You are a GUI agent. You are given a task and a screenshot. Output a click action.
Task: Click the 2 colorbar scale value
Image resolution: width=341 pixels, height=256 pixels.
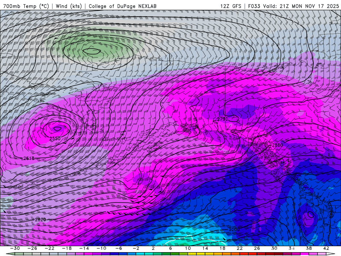[153, 248]
